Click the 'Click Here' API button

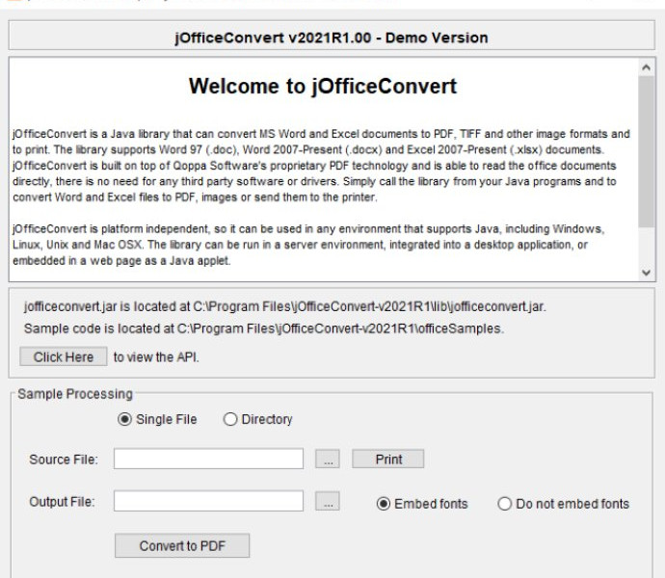tap(64, 356)
